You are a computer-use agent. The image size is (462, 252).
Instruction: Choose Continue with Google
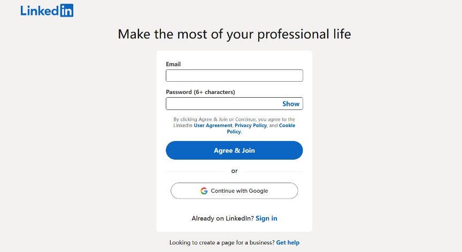(x=234, y=191)
